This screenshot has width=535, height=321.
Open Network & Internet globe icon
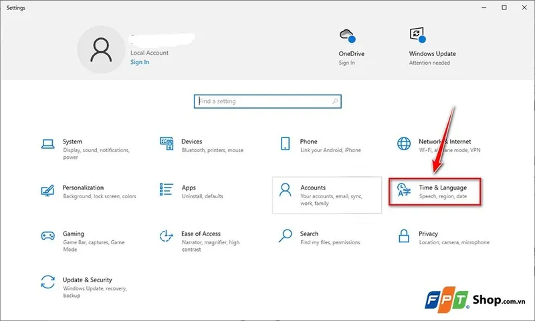pyautogui.click(x=404, y=144)
